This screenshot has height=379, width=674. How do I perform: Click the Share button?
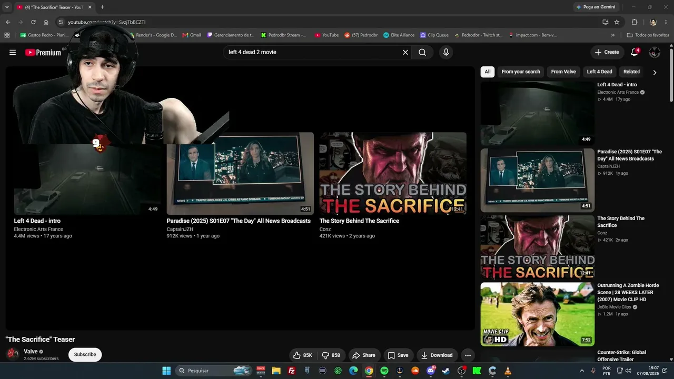(364, 355)
